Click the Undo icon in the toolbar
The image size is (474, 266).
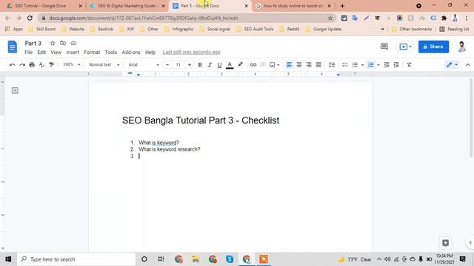[13, 64]
